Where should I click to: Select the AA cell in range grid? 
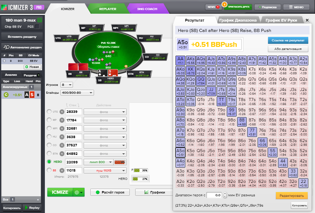coord(180,61)
